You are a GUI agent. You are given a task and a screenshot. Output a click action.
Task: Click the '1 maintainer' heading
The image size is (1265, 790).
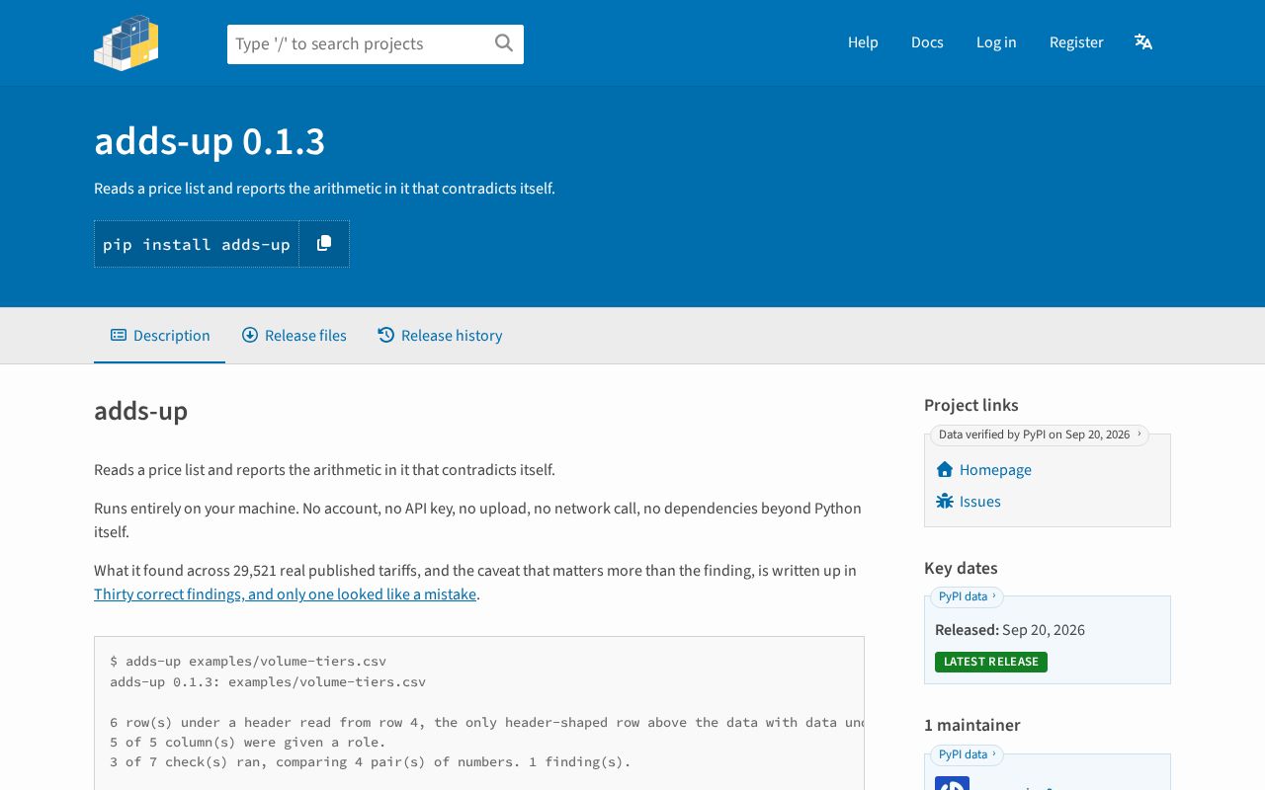pos(972,725)
